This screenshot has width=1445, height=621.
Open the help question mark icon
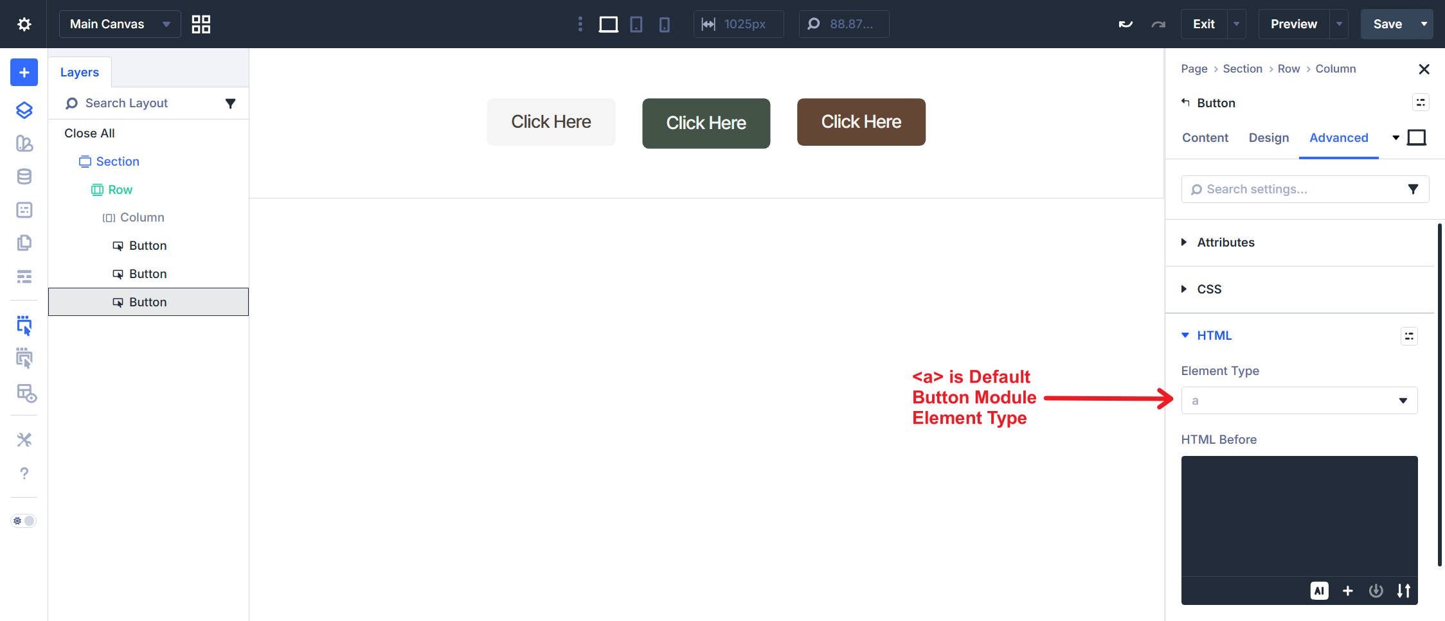coord(24,473)
